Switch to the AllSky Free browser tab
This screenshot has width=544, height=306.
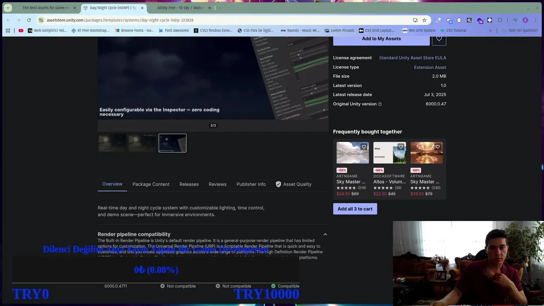181,8
